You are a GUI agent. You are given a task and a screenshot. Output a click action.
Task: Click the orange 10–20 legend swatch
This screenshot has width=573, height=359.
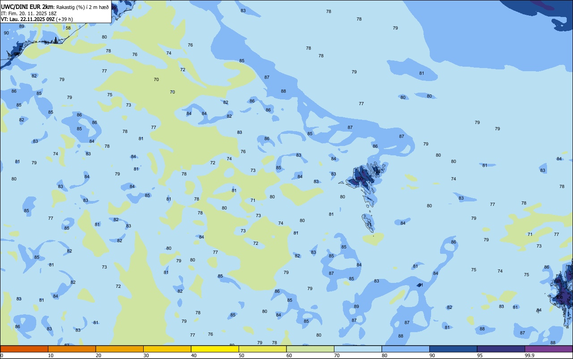[72, 349]
